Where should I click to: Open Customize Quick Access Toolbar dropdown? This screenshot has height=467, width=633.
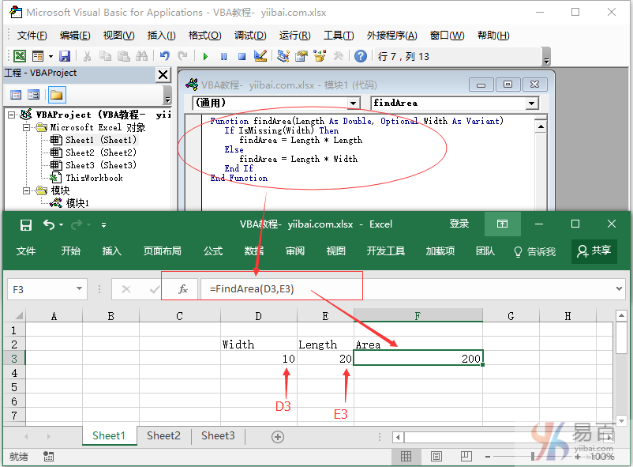click(x=103, y=224)
